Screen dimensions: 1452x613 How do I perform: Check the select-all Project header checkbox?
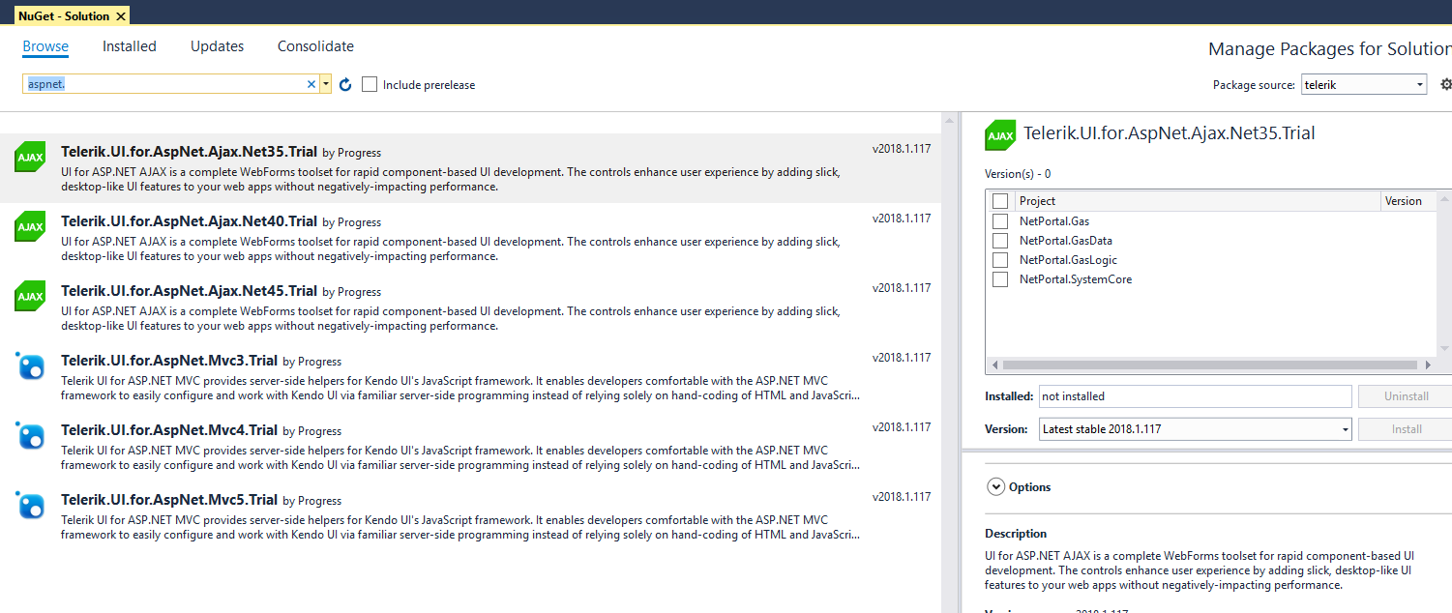[x=1000, y=201]
